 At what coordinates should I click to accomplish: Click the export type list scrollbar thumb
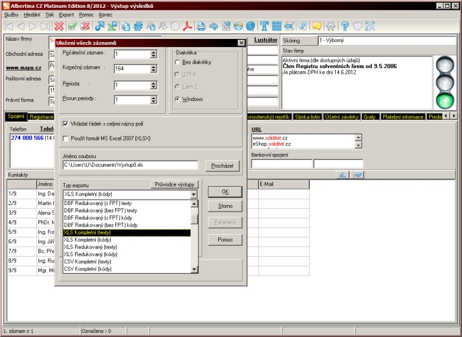(194, 219)
